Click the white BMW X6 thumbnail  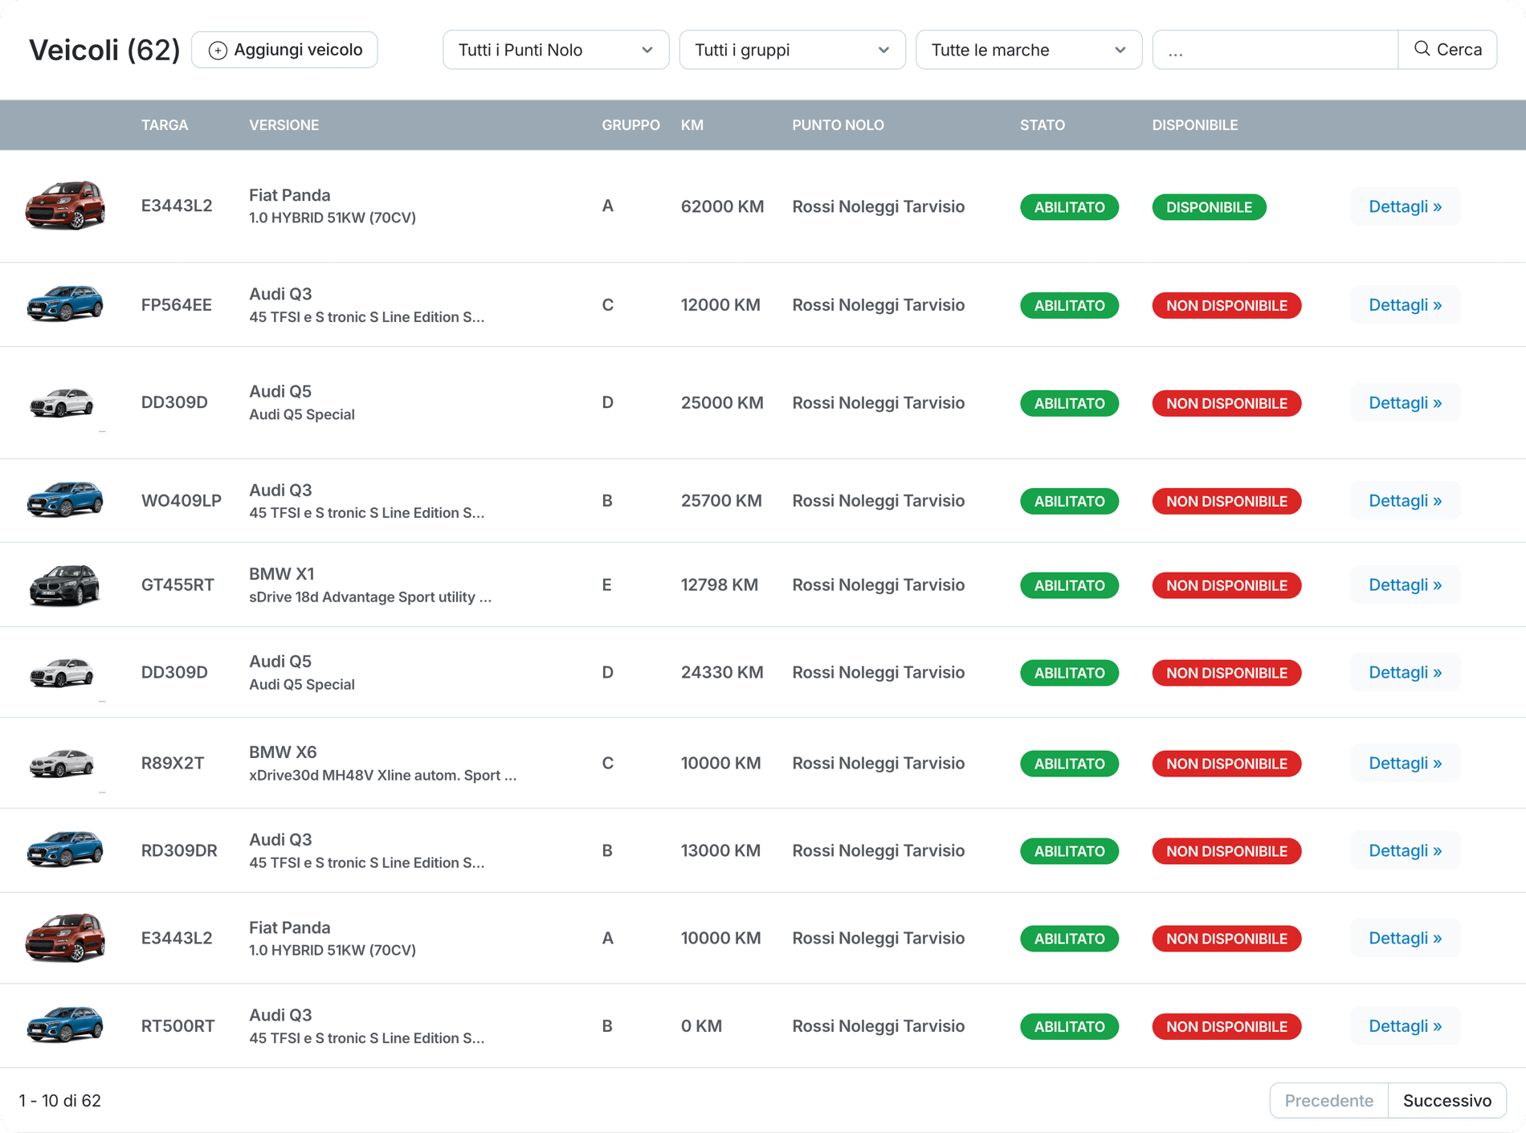63,763
